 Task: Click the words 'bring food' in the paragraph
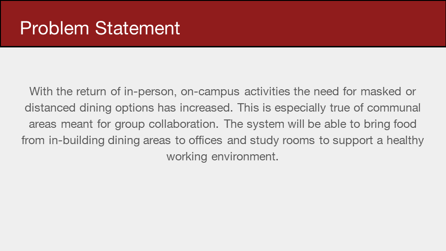[x=390, y=124]
